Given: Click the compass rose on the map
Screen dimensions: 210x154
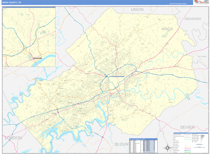Looking at the screenshot, I should (167, 148).
